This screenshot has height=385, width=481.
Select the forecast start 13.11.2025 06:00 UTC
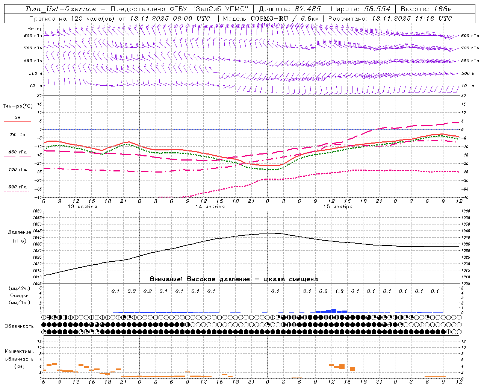tap(170, 18)
